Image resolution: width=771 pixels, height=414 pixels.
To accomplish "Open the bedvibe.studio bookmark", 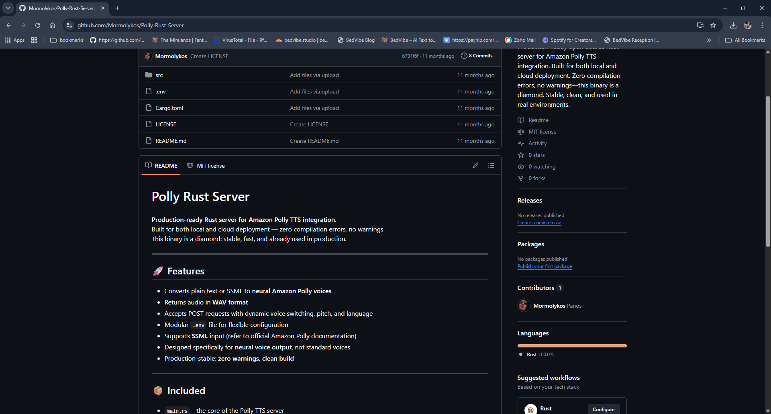I will pos(302,40).
